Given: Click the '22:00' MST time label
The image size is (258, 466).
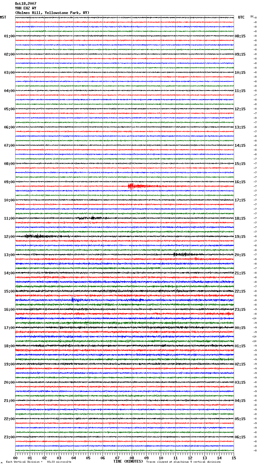Looking at the screenshot, I should click(9, 419).
